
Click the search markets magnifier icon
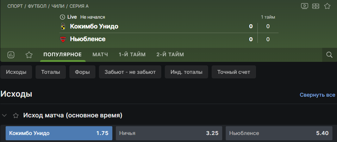pos(330,54)
